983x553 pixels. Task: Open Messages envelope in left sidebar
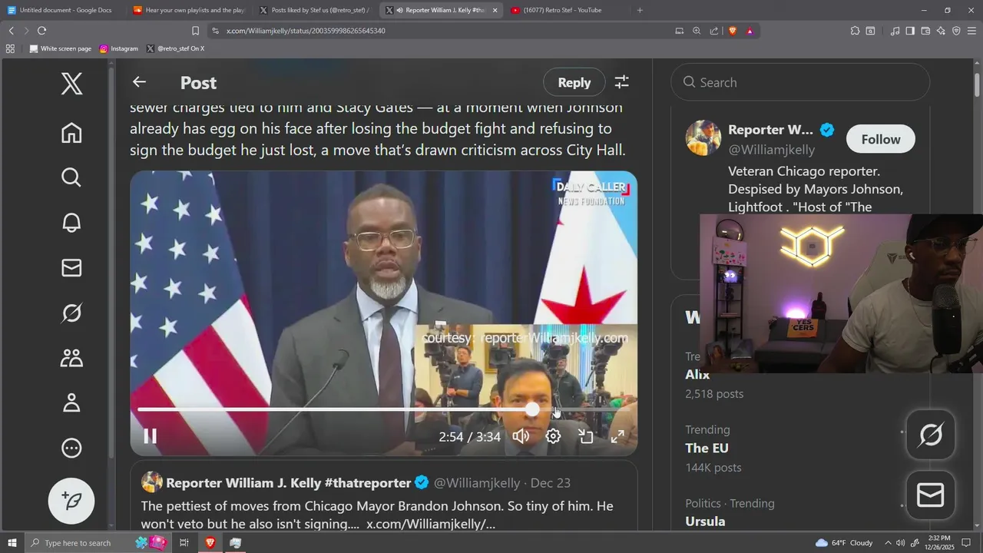(x=71, y=267)
